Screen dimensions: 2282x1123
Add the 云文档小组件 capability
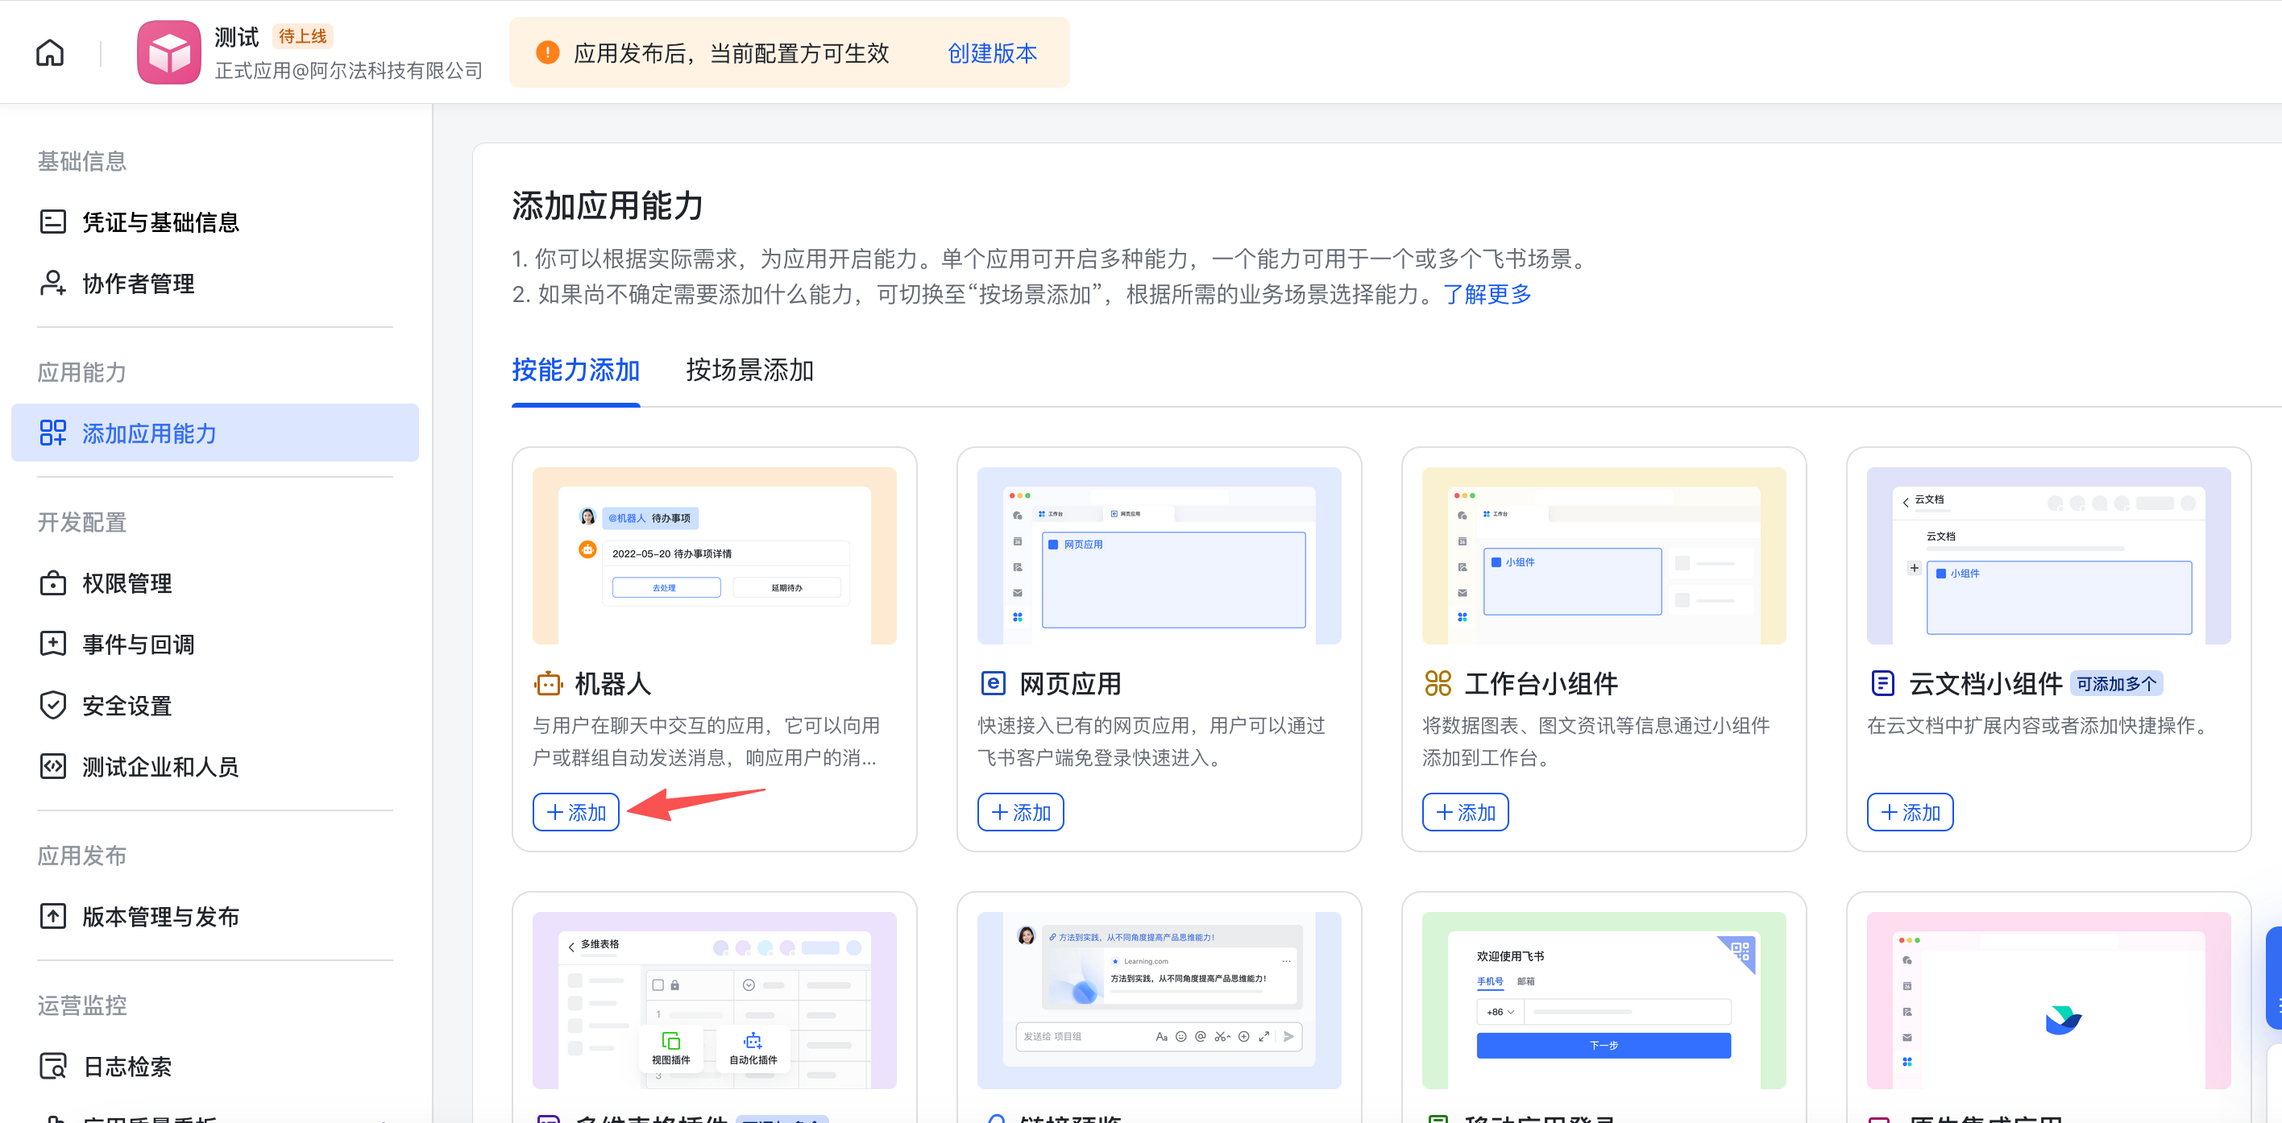1910,812
